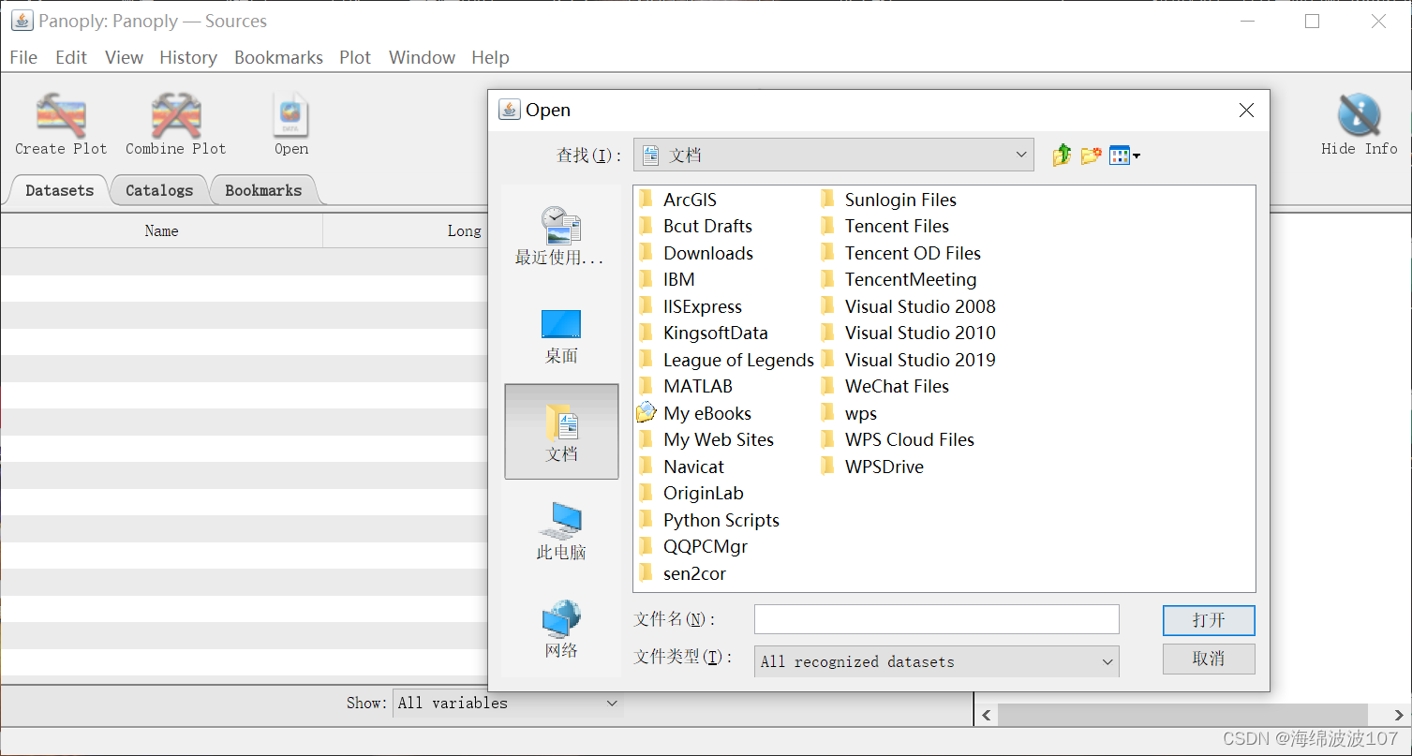The height and width of the screenshot is (756, 1412).
Task: Open the Bookmarks menu
Action: click(278, 57)
